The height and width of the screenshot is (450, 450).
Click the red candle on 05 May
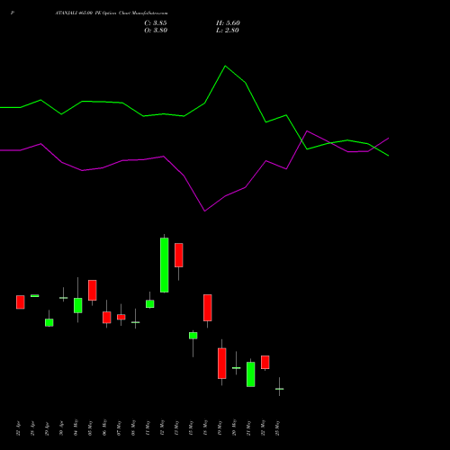point(93,290)
